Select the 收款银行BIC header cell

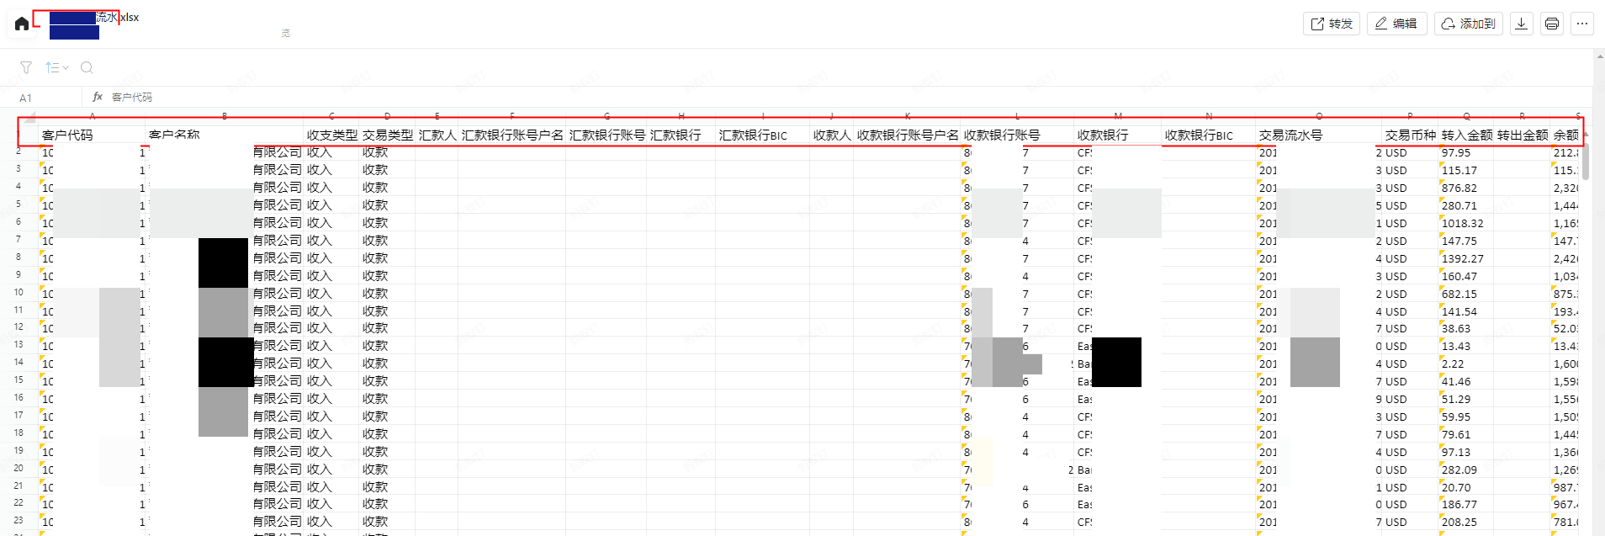tap(1208, 135)
